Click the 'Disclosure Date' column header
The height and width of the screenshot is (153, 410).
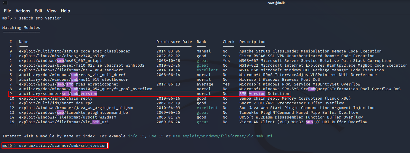pos(174,42)
